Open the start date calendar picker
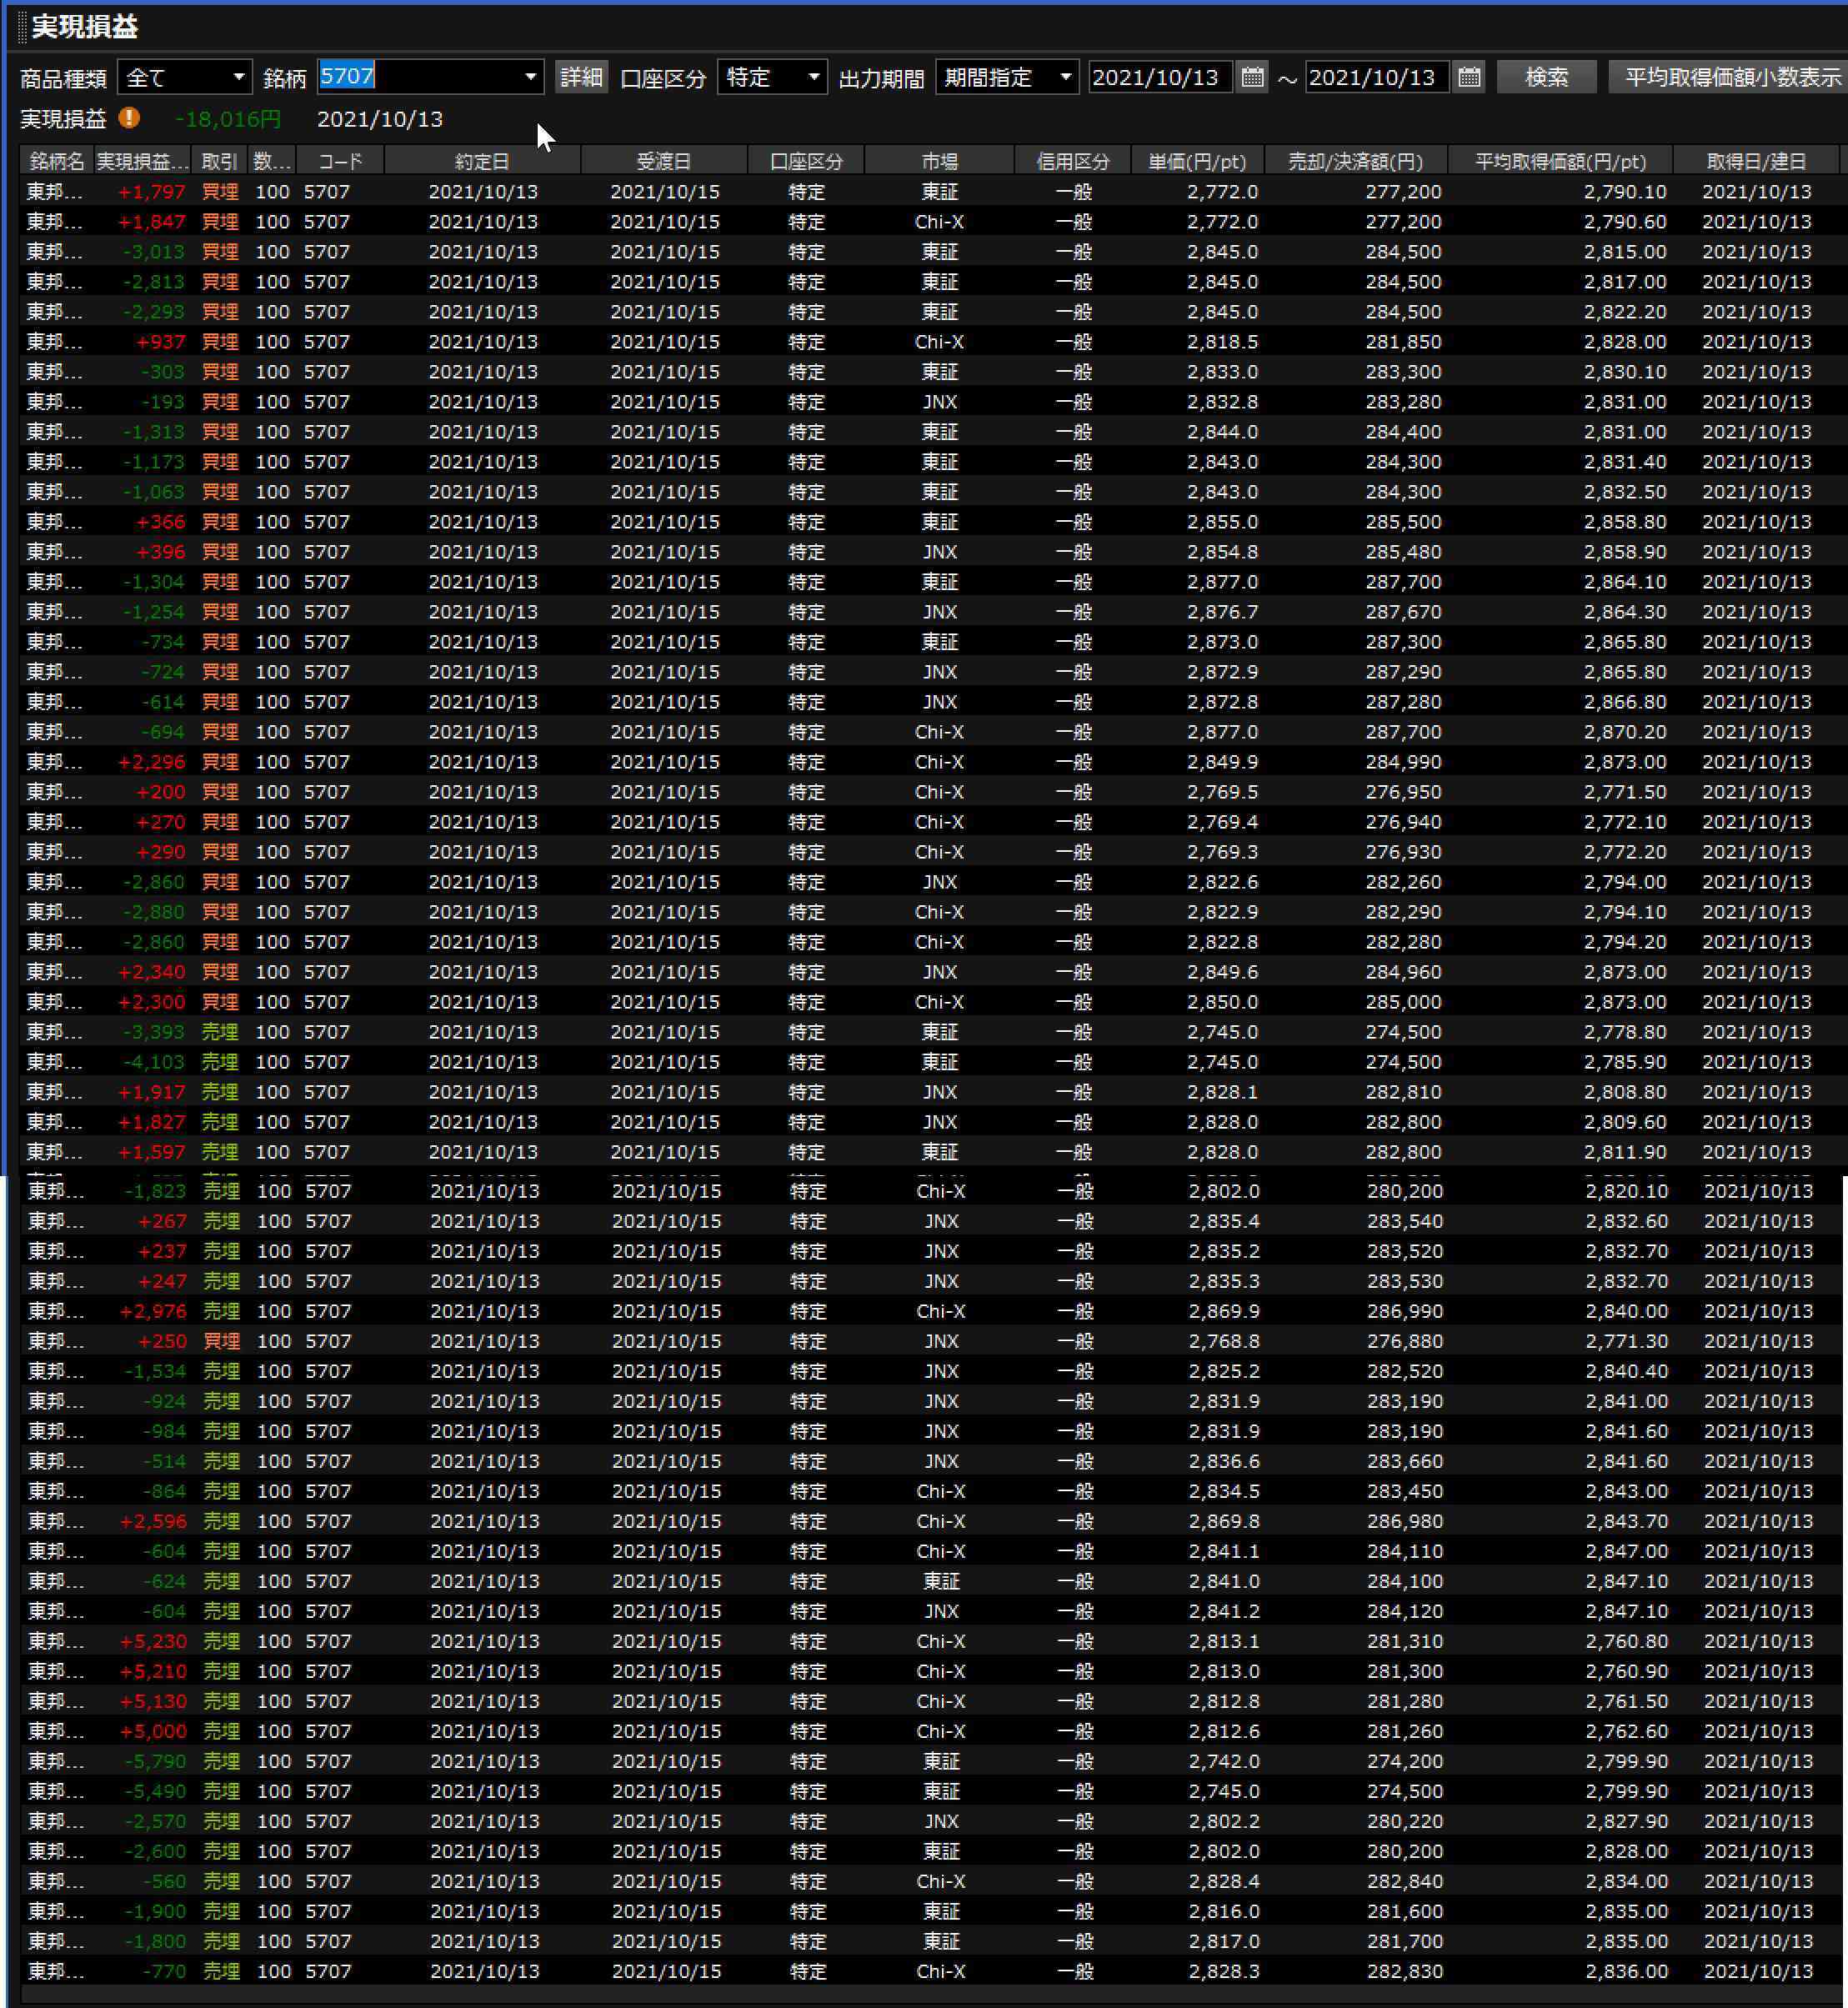Screen dimensions: 1848x2008 [1252, 77]
